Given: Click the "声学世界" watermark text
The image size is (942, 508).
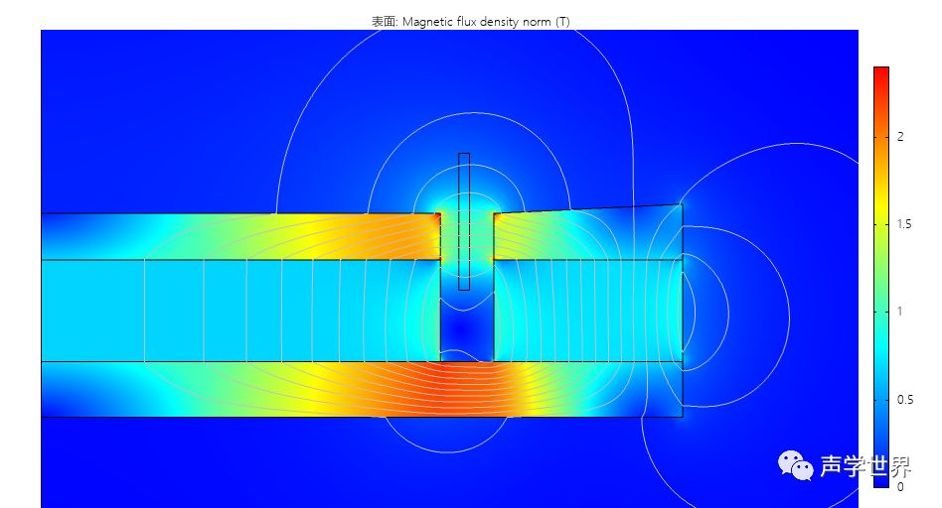Looking at the screenshot, I should pyautogui.click(x=864, y=466).
